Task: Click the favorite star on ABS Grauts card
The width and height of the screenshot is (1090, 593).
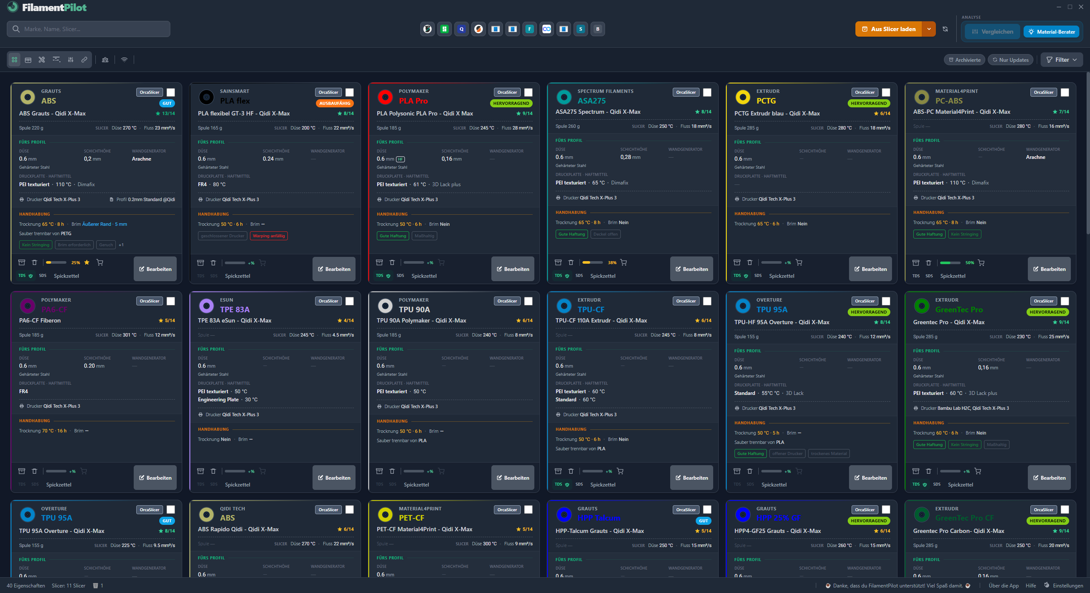Action: pos(87,262)
